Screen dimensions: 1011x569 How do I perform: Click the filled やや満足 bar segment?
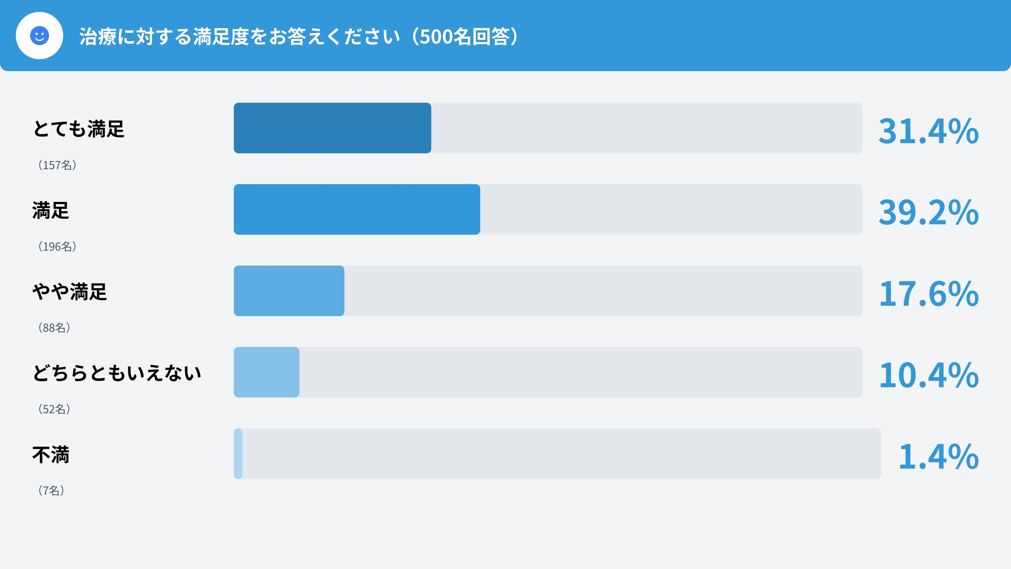tap(289, 291)
